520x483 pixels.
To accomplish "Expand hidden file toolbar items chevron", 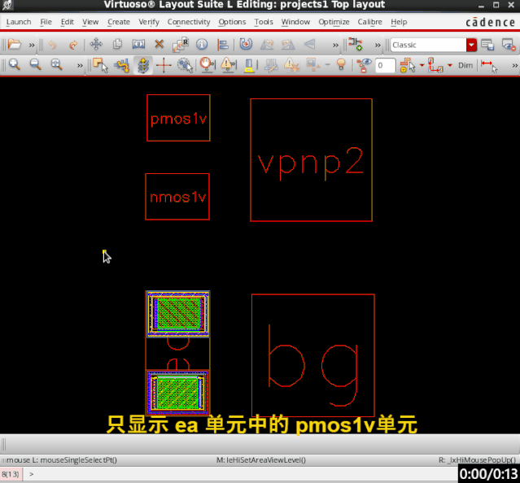I will (32, 45).
